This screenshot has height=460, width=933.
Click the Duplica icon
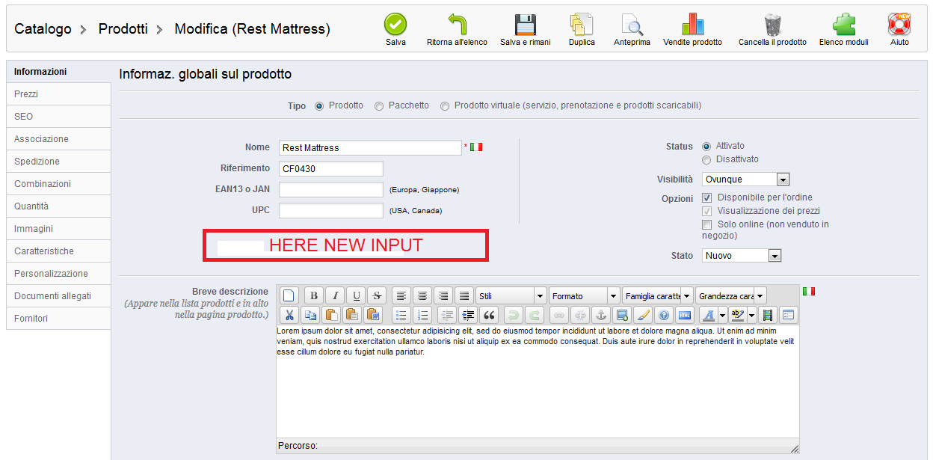click(582, 25)
